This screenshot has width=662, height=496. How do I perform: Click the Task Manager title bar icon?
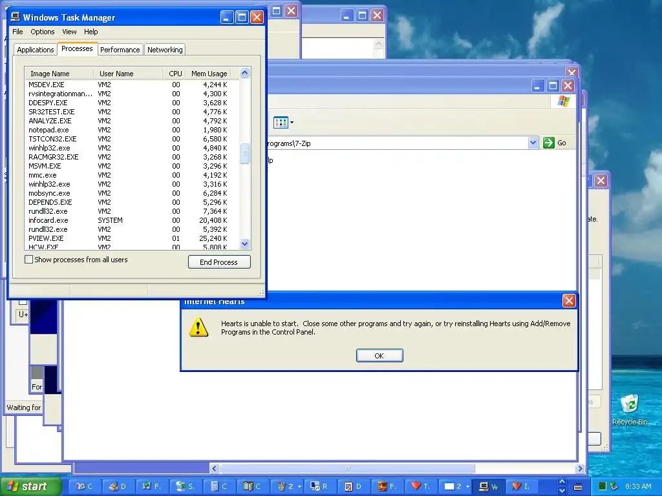16,17
